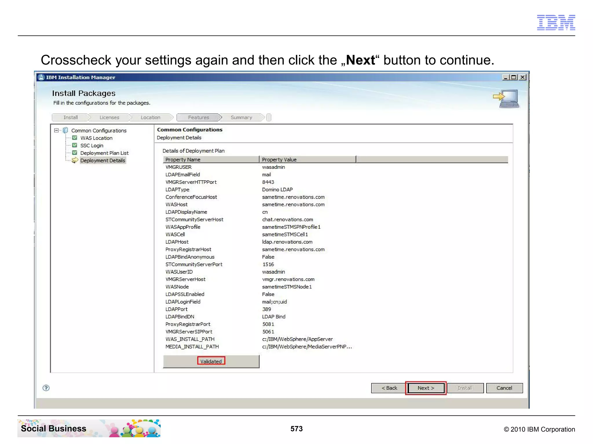Image resolution: width=593 pixels, height=444 pixels.
Task: Click the ldap.renovations.com value
Action: (287, 242)
